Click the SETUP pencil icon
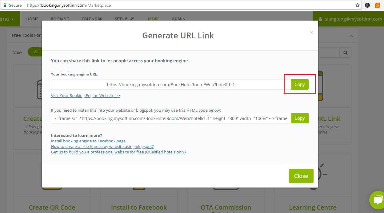384x213 pixels. click(133, 18)
